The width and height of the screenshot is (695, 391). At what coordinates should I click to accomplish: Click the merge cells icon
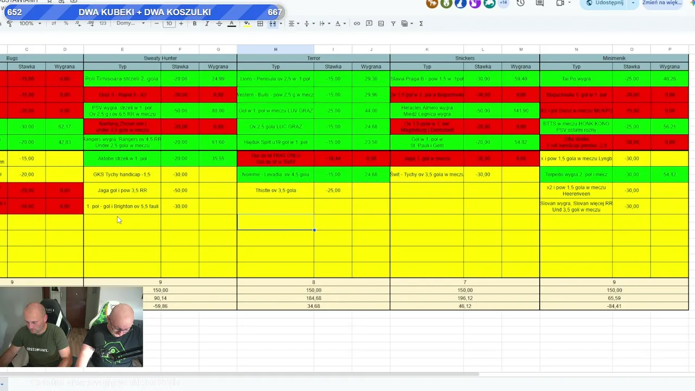click(x=273, y=24)
